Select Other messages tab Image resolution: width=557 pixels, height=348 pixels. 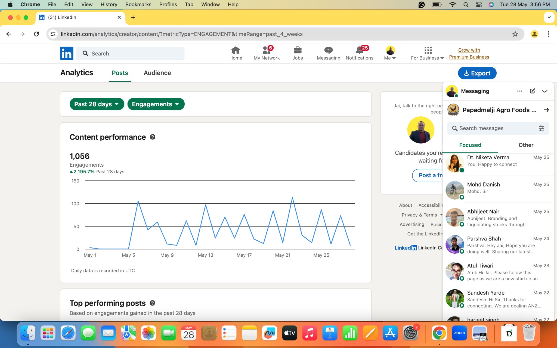(526, 145)
